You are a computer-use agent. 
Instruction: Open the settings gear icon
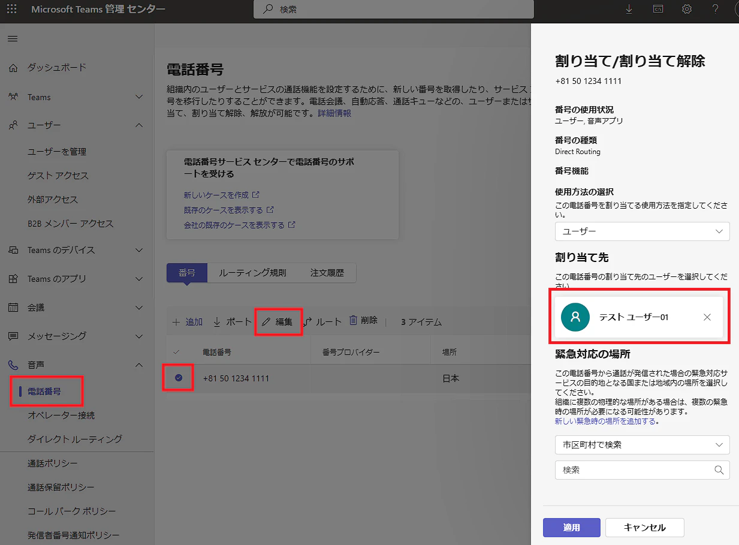tap(687, 9)
